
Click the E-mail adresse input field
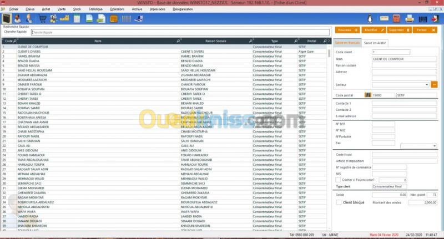click(x=405, y=116)
